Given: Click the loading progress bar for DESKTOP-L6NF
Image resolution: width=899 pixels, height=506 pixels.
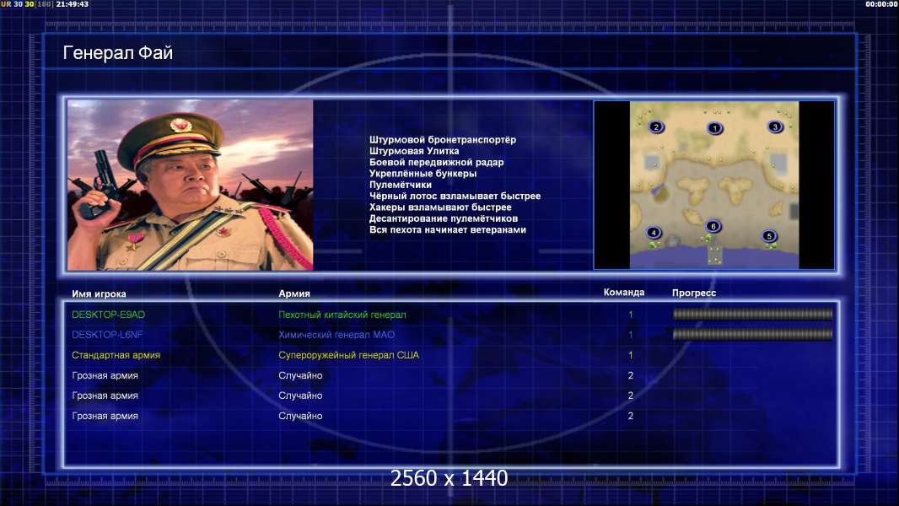Looking at the screenshot, I should [752, 334].
